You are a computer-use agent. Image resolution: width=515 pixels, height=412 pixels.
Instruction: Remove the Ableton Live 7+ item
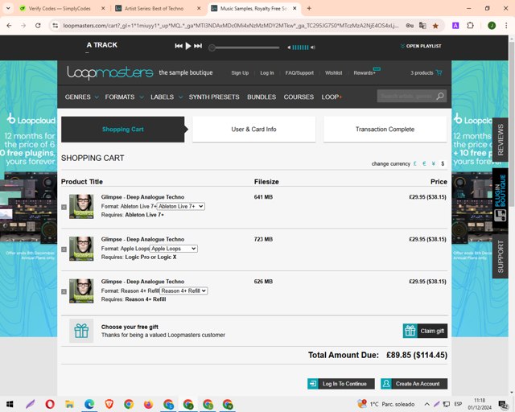click(x=64, y=207)
